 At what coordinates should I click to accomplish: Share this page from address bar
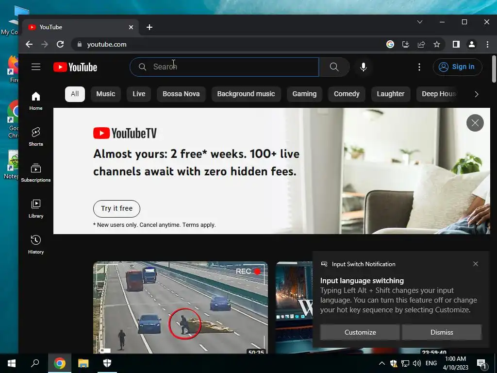point(421,44)
